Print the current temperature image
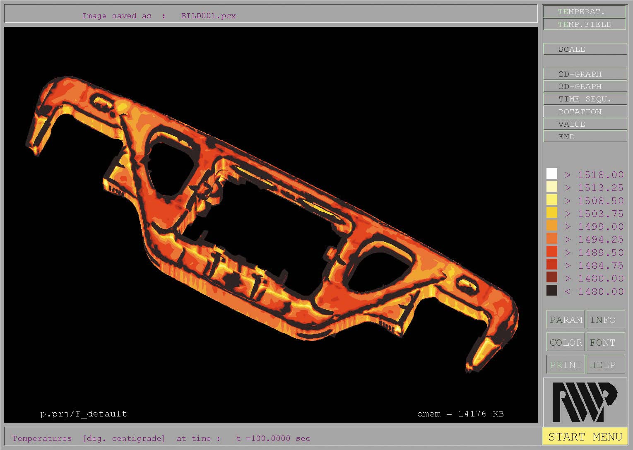 click(566, 365)
